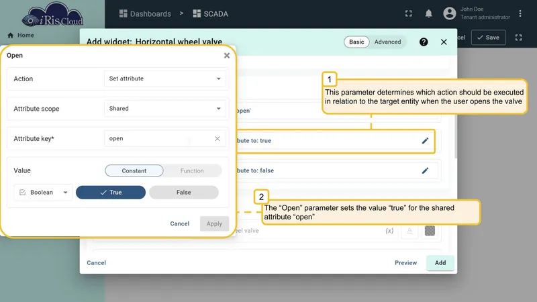Edit the 'attribute to: true' action pencil
The image size is (537, 302).
tap(425, 141)
